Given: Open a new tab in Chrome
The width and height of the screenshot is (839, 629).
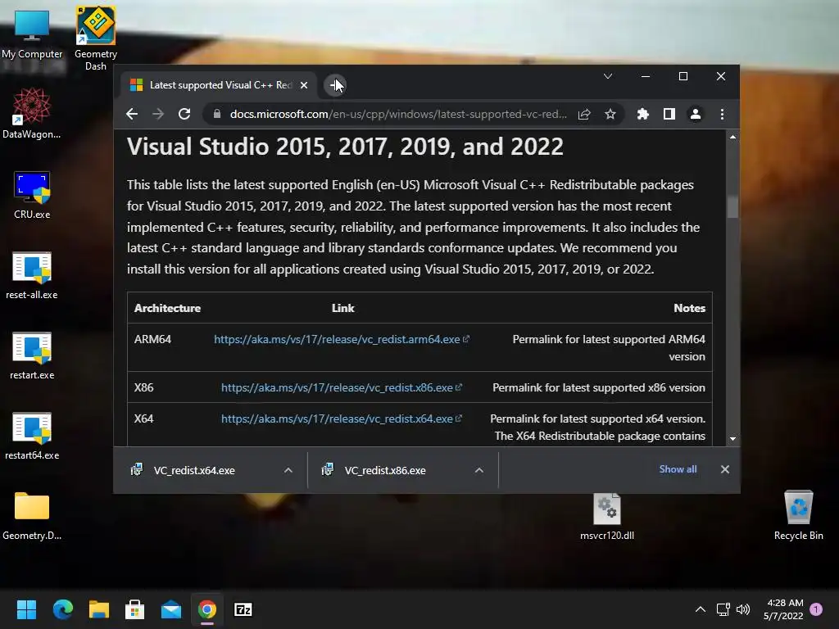Looking at the screenshot, I should [335, 85].
